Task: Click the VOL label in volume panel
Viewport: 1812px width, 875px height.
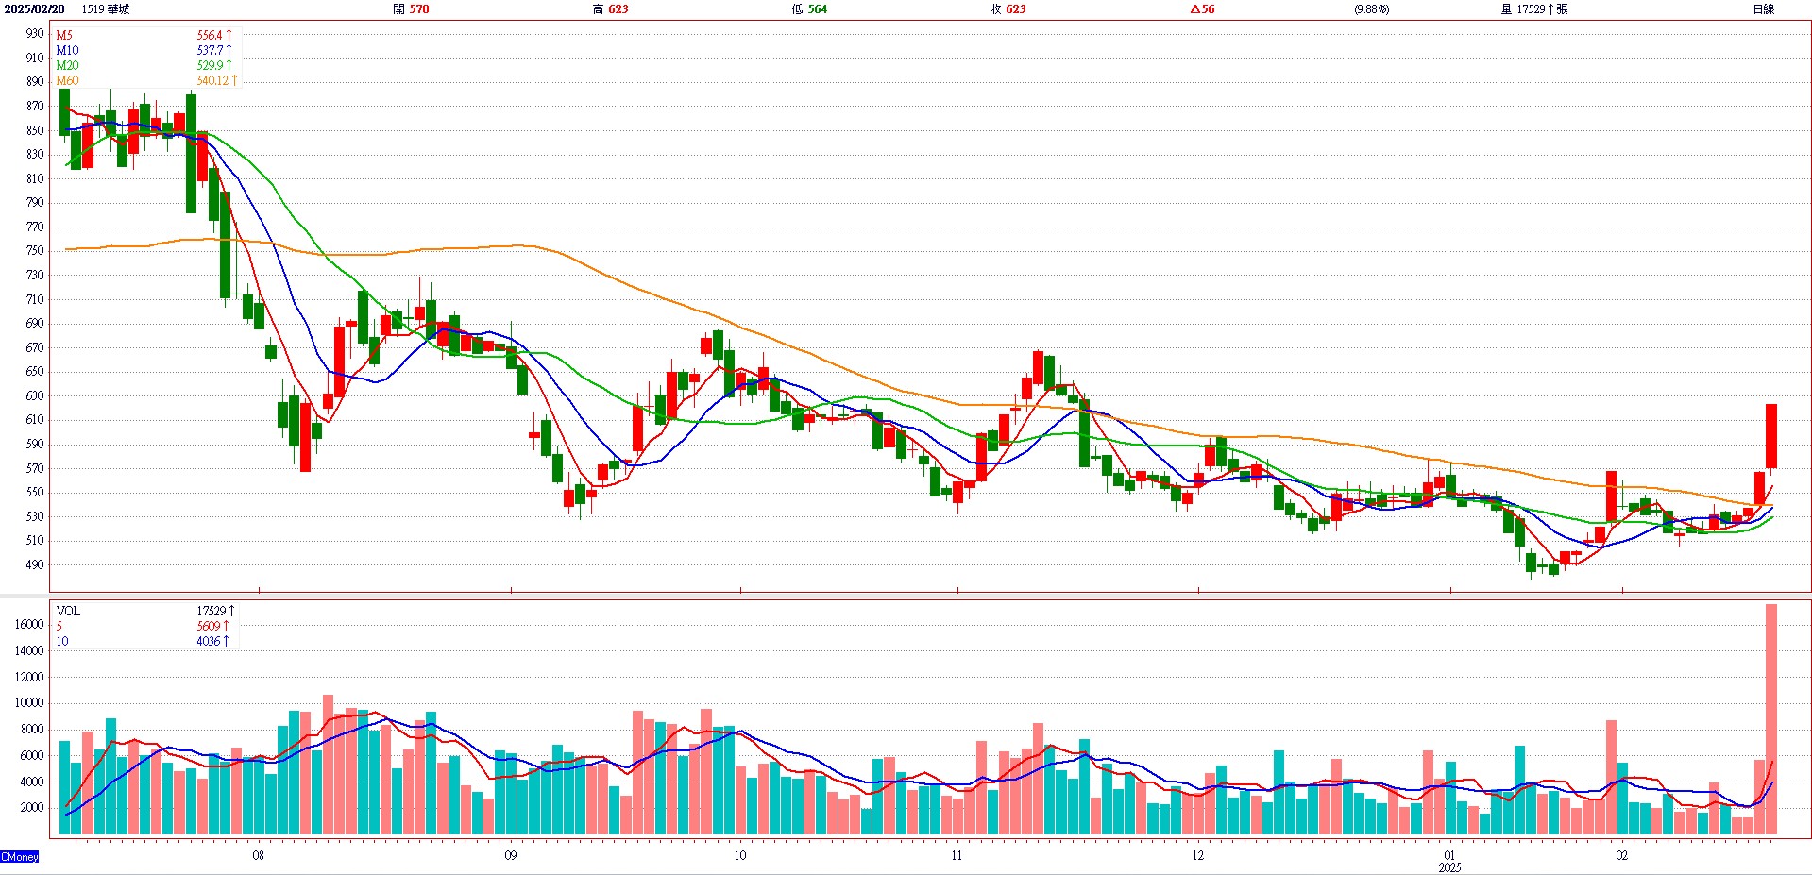Action: pyautogui.click(x=68, y=611)
